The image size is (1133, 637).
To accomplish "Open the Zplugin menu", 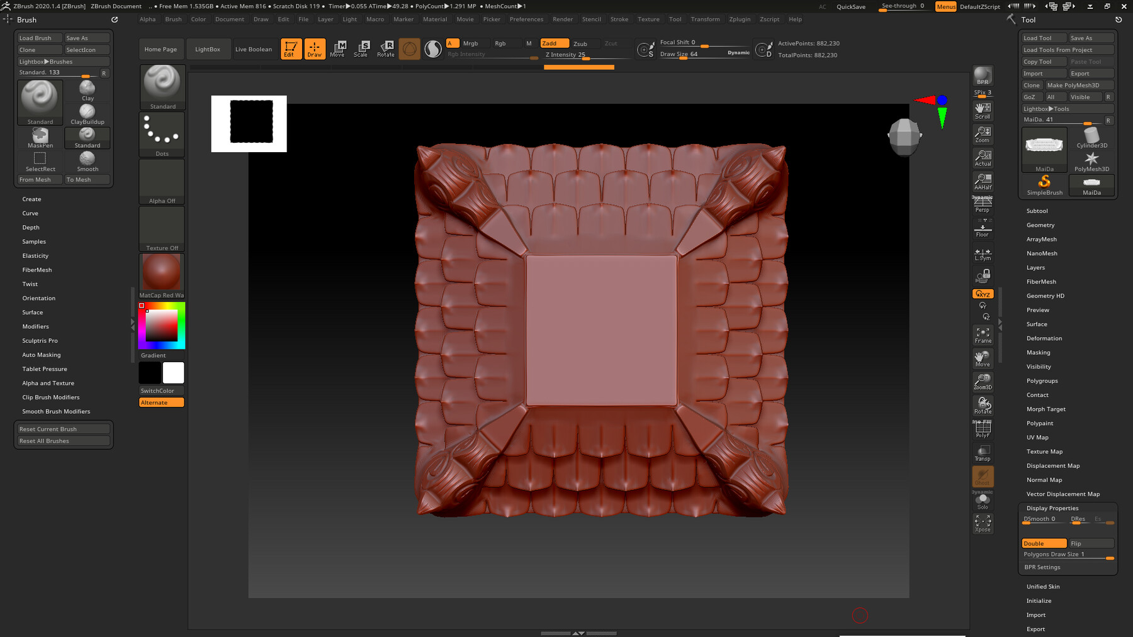I will point(740,19).
